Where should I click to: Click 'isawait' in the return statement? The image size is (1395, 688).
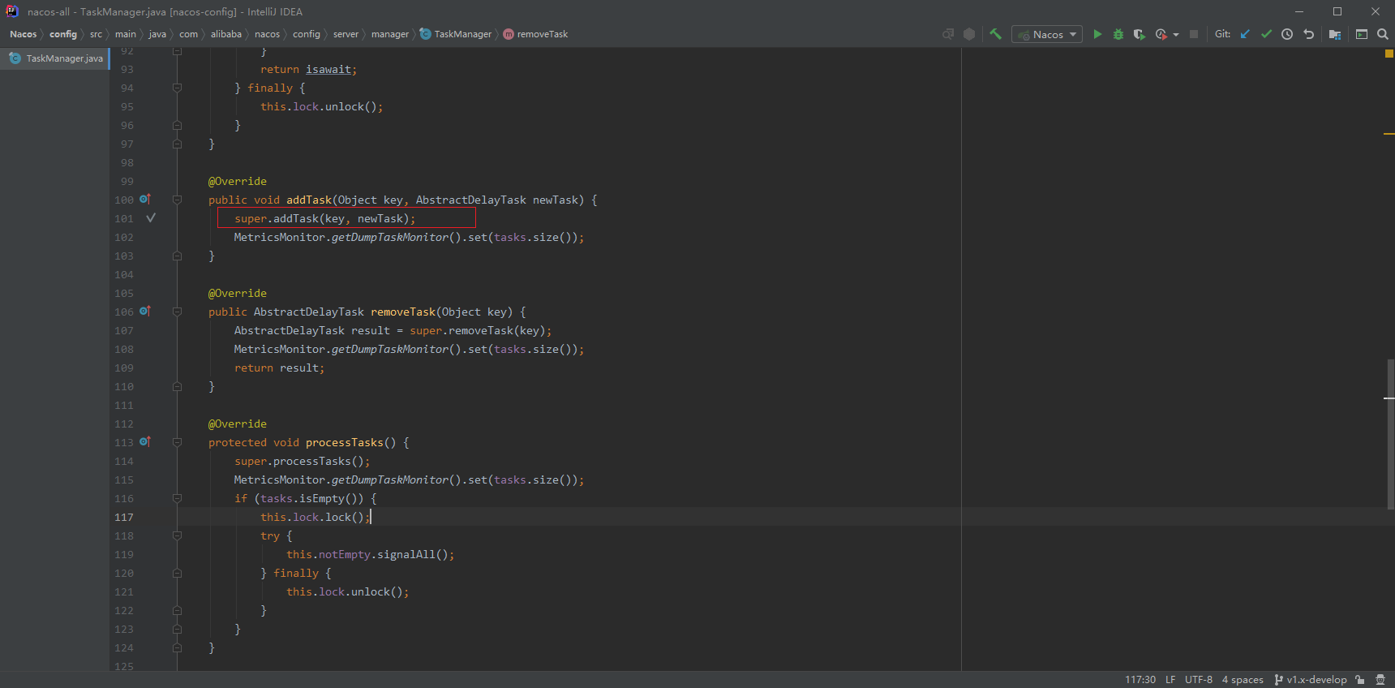pyautogui.click(x=328, y=69)
